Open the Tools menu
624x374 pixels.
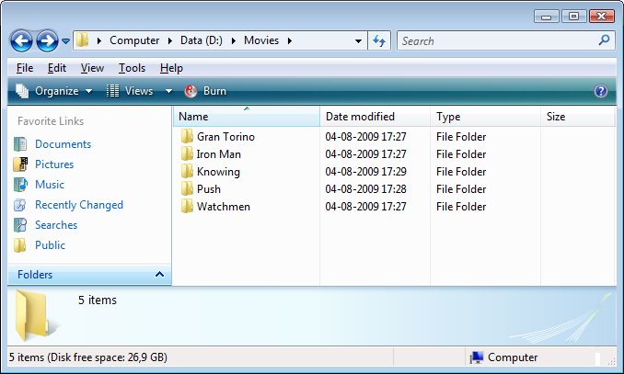point(132,68)
